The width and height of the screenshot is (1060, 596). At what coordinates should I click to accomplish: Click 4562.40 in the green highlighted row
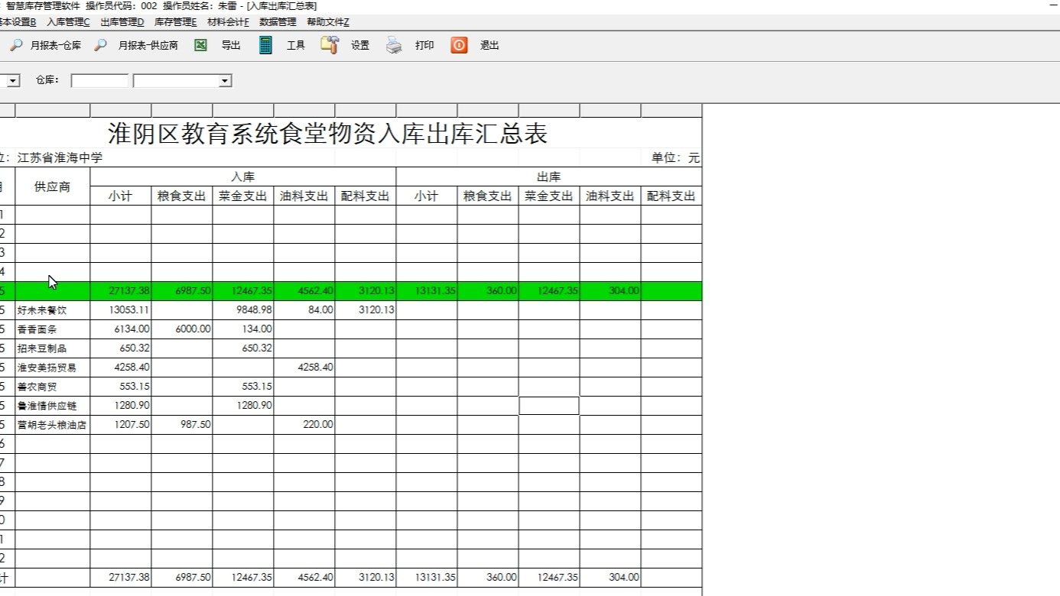tap(316, 291)
